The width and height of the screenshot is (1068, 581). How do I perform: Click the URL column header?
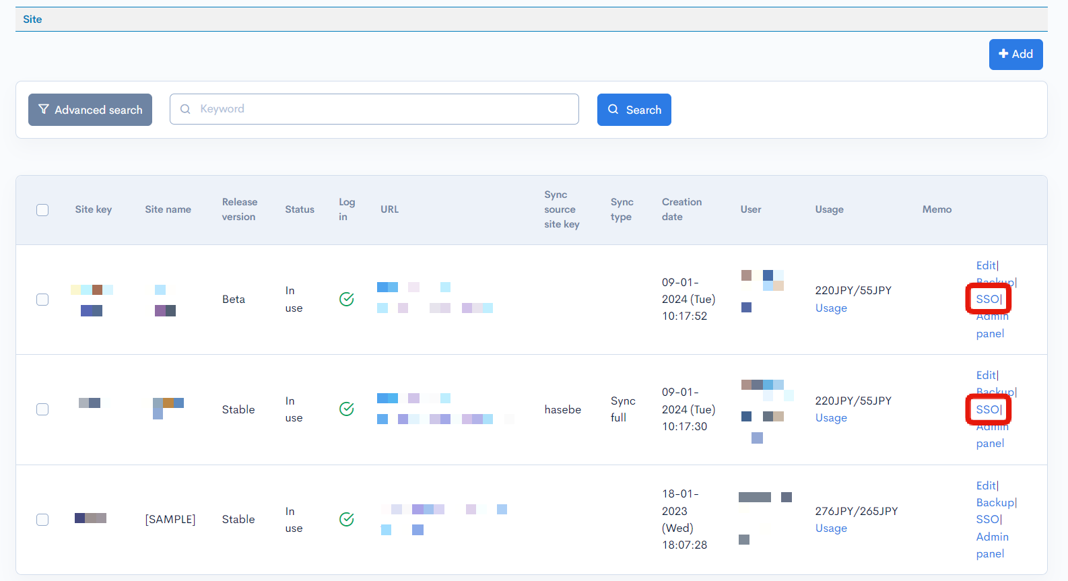(389, 209)
